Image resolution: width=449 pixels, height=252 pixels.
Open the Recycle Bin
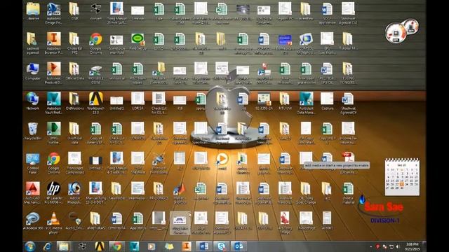pyautogui.click(x=33, y=132)
